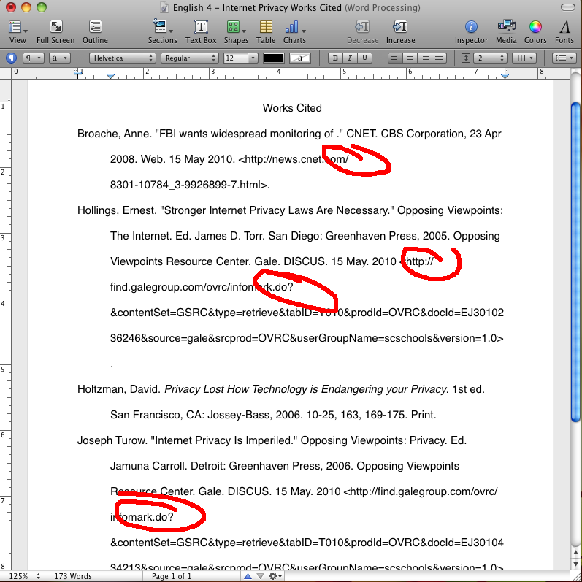Viewport: 582px width, 582px height.
Task: Open the Media browser
Action: pyautogui.click(x=506, y=32)
